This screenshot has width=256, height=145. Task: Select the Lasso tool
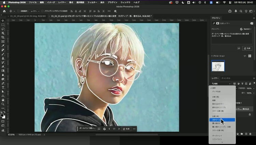click(x=3, y=29)
